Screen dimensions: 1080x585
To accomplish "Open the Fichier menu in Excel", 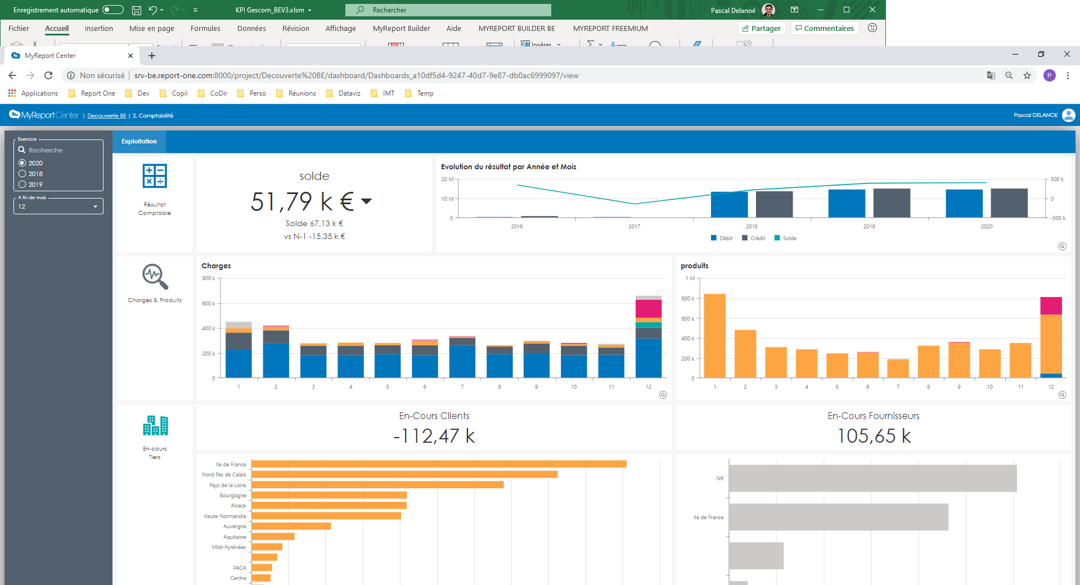I will pos(19,29).
